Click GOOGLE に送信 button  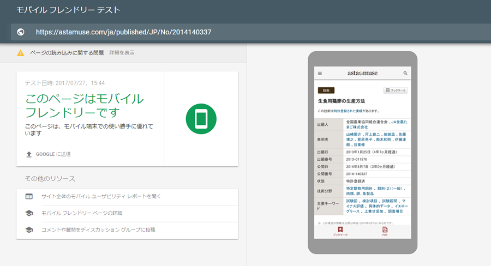click(48, 154)
